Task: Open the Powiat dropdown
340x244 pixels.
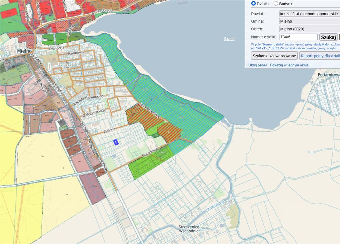Action: (309, 14)
